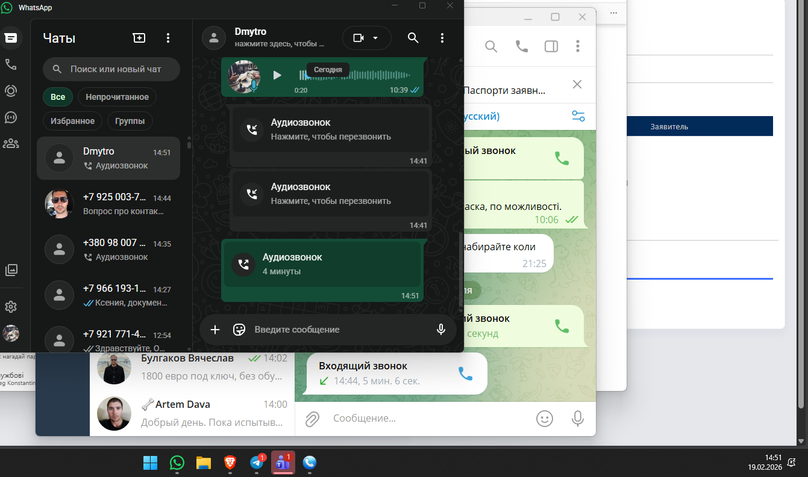Open Brave browser from the taskbar
Viewport: 808px width, 477px height.
click(x=230, y=463)
